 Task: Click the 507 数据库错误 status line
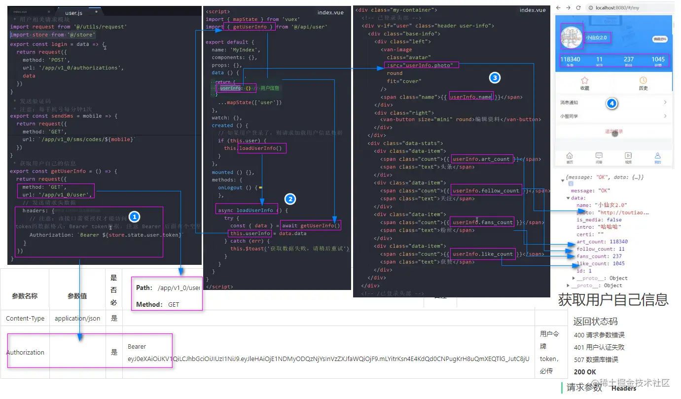point(596,360)
